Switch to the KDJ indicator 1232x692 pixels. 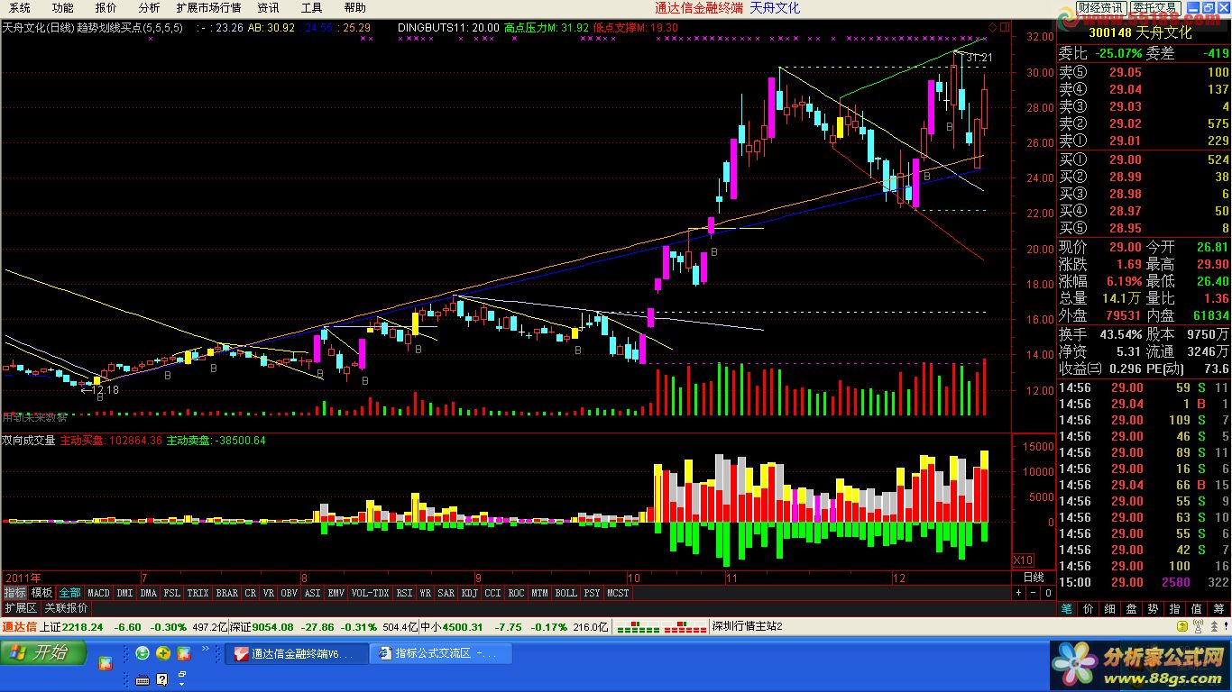(469, 593)
